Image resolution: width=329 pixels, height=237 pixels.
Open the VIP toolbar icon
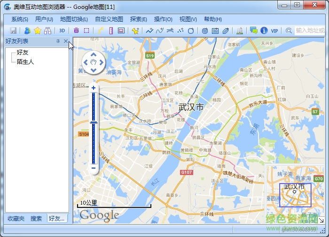[x=274, y=31]
